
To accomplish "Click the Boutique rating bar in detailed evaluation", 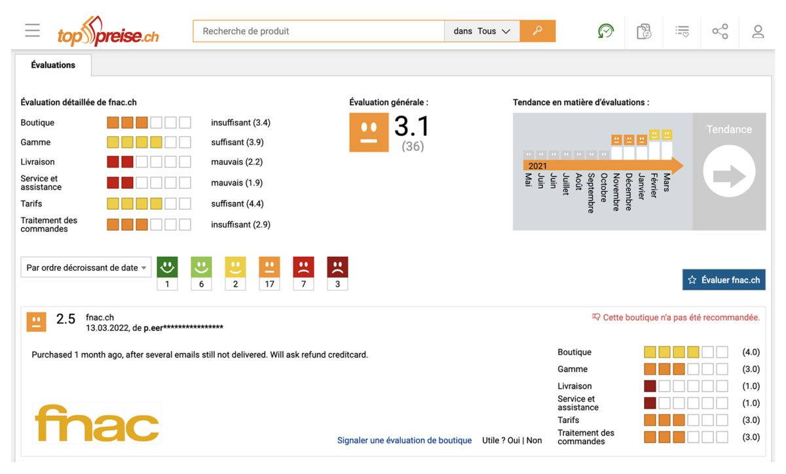I will [149, 122].
